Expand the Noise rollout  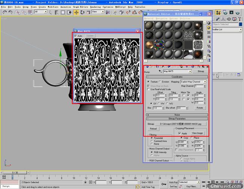coord(177,115)
